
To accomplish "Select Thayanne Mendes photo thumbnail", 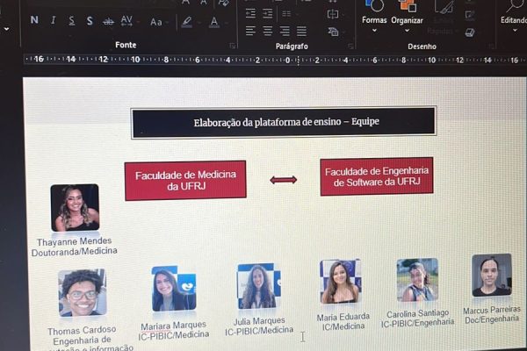I will click(x=75, y=207).
